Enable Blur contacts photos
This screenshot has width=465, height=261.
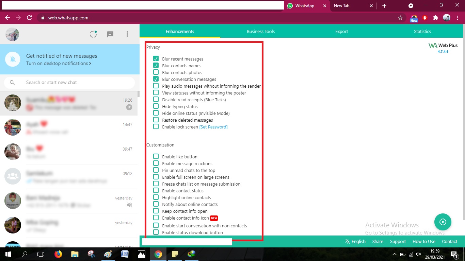pos(156,72)
